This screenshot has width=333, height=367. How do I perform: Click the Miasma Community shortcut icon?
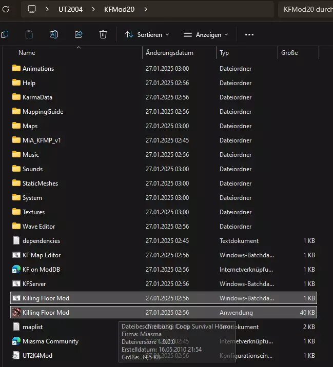(16, 341)
